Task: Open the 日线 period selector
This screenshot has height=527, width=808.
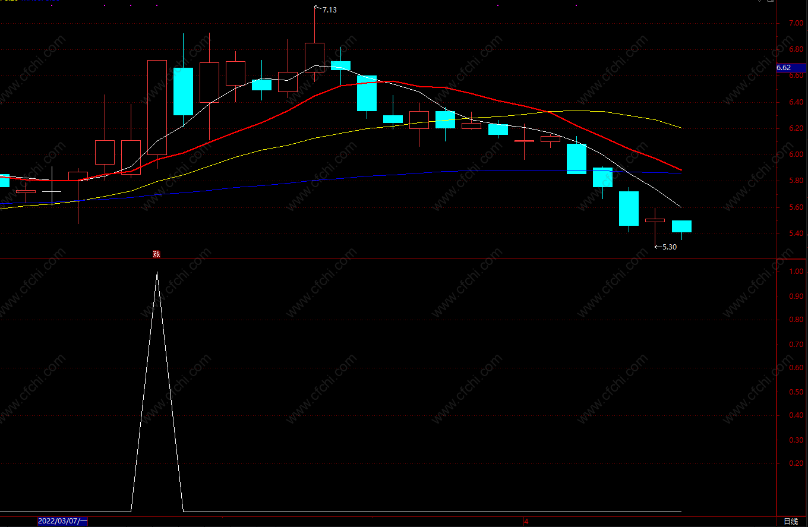Action: point(791,521)
